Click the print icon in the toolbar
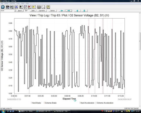The height and width of the screenshot is (113, 141). click(39, 7)
